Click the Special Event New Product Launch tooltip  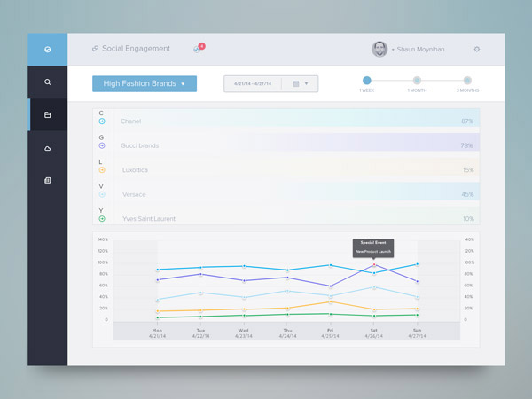click(x=373, y=247)
